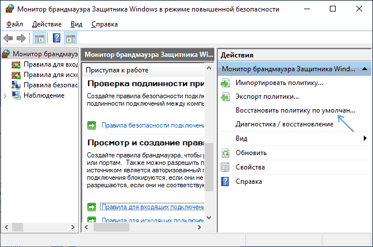Open the Файл menu
This screenshot has width=373, height=247.
(16, 24)
